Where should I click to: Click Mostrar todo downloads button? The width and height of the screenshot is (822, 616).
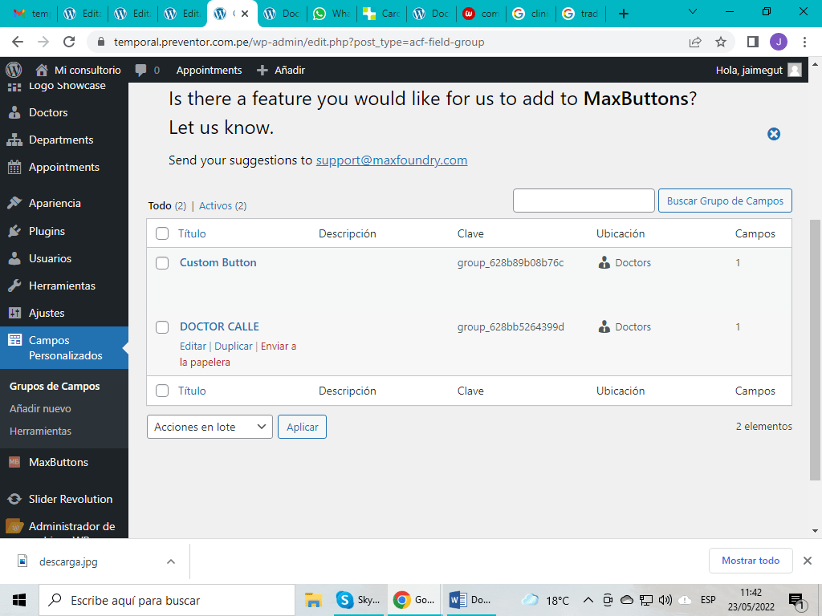click(751, 561)
